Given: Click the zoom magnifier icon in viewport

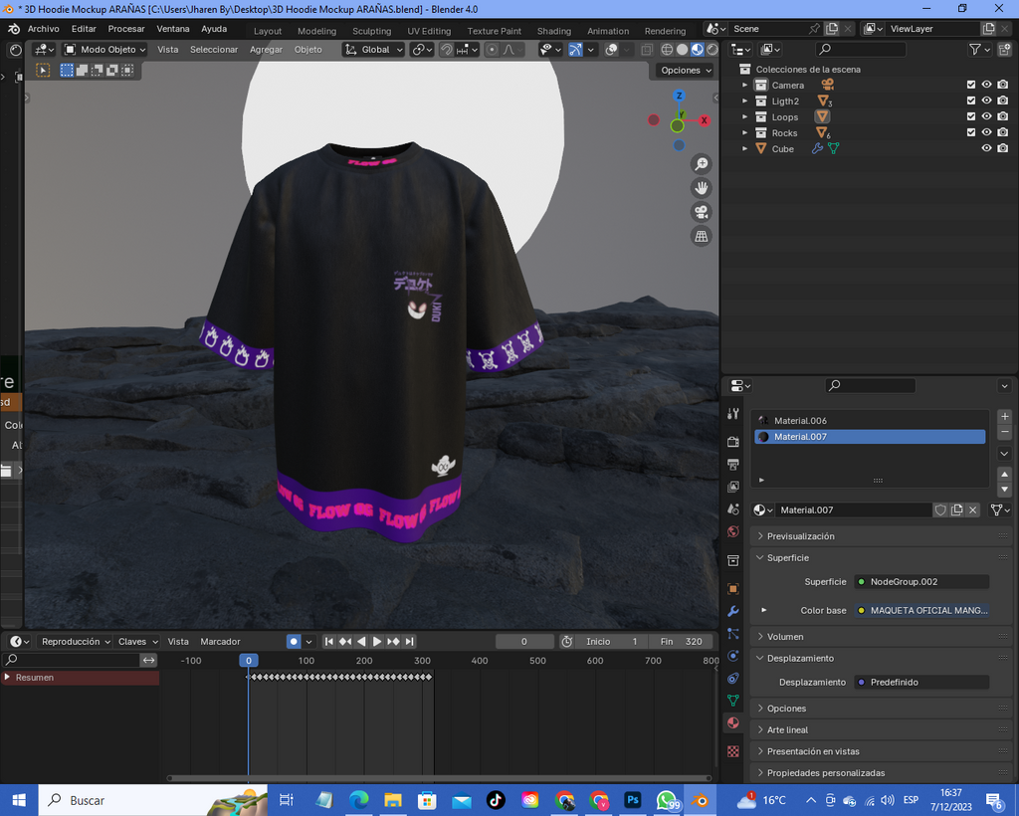Looking at the screenshot, I should click(702, 164).
